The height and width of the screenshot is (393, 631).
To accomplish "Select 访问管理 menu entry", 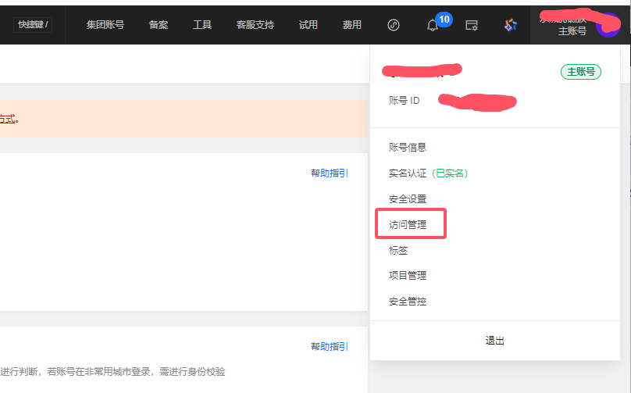I will pos(408,225).
